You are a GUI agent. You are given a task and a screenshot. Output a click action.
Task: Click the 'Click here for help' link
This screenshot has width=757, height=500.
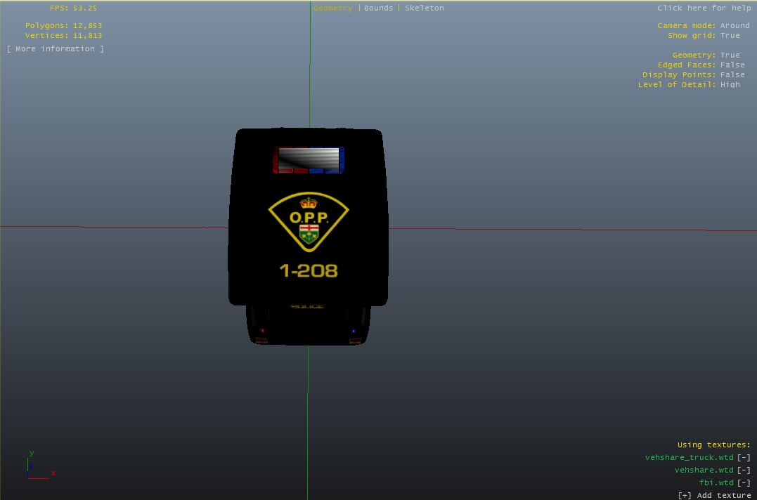click(x=704, y=8)
